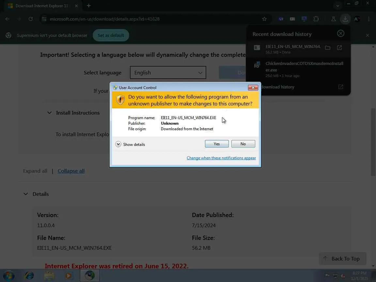376x282 pixels.
Task: Click the Supermium browser taskbar icon
Action: pyautogui.click(x=90, y=276)
